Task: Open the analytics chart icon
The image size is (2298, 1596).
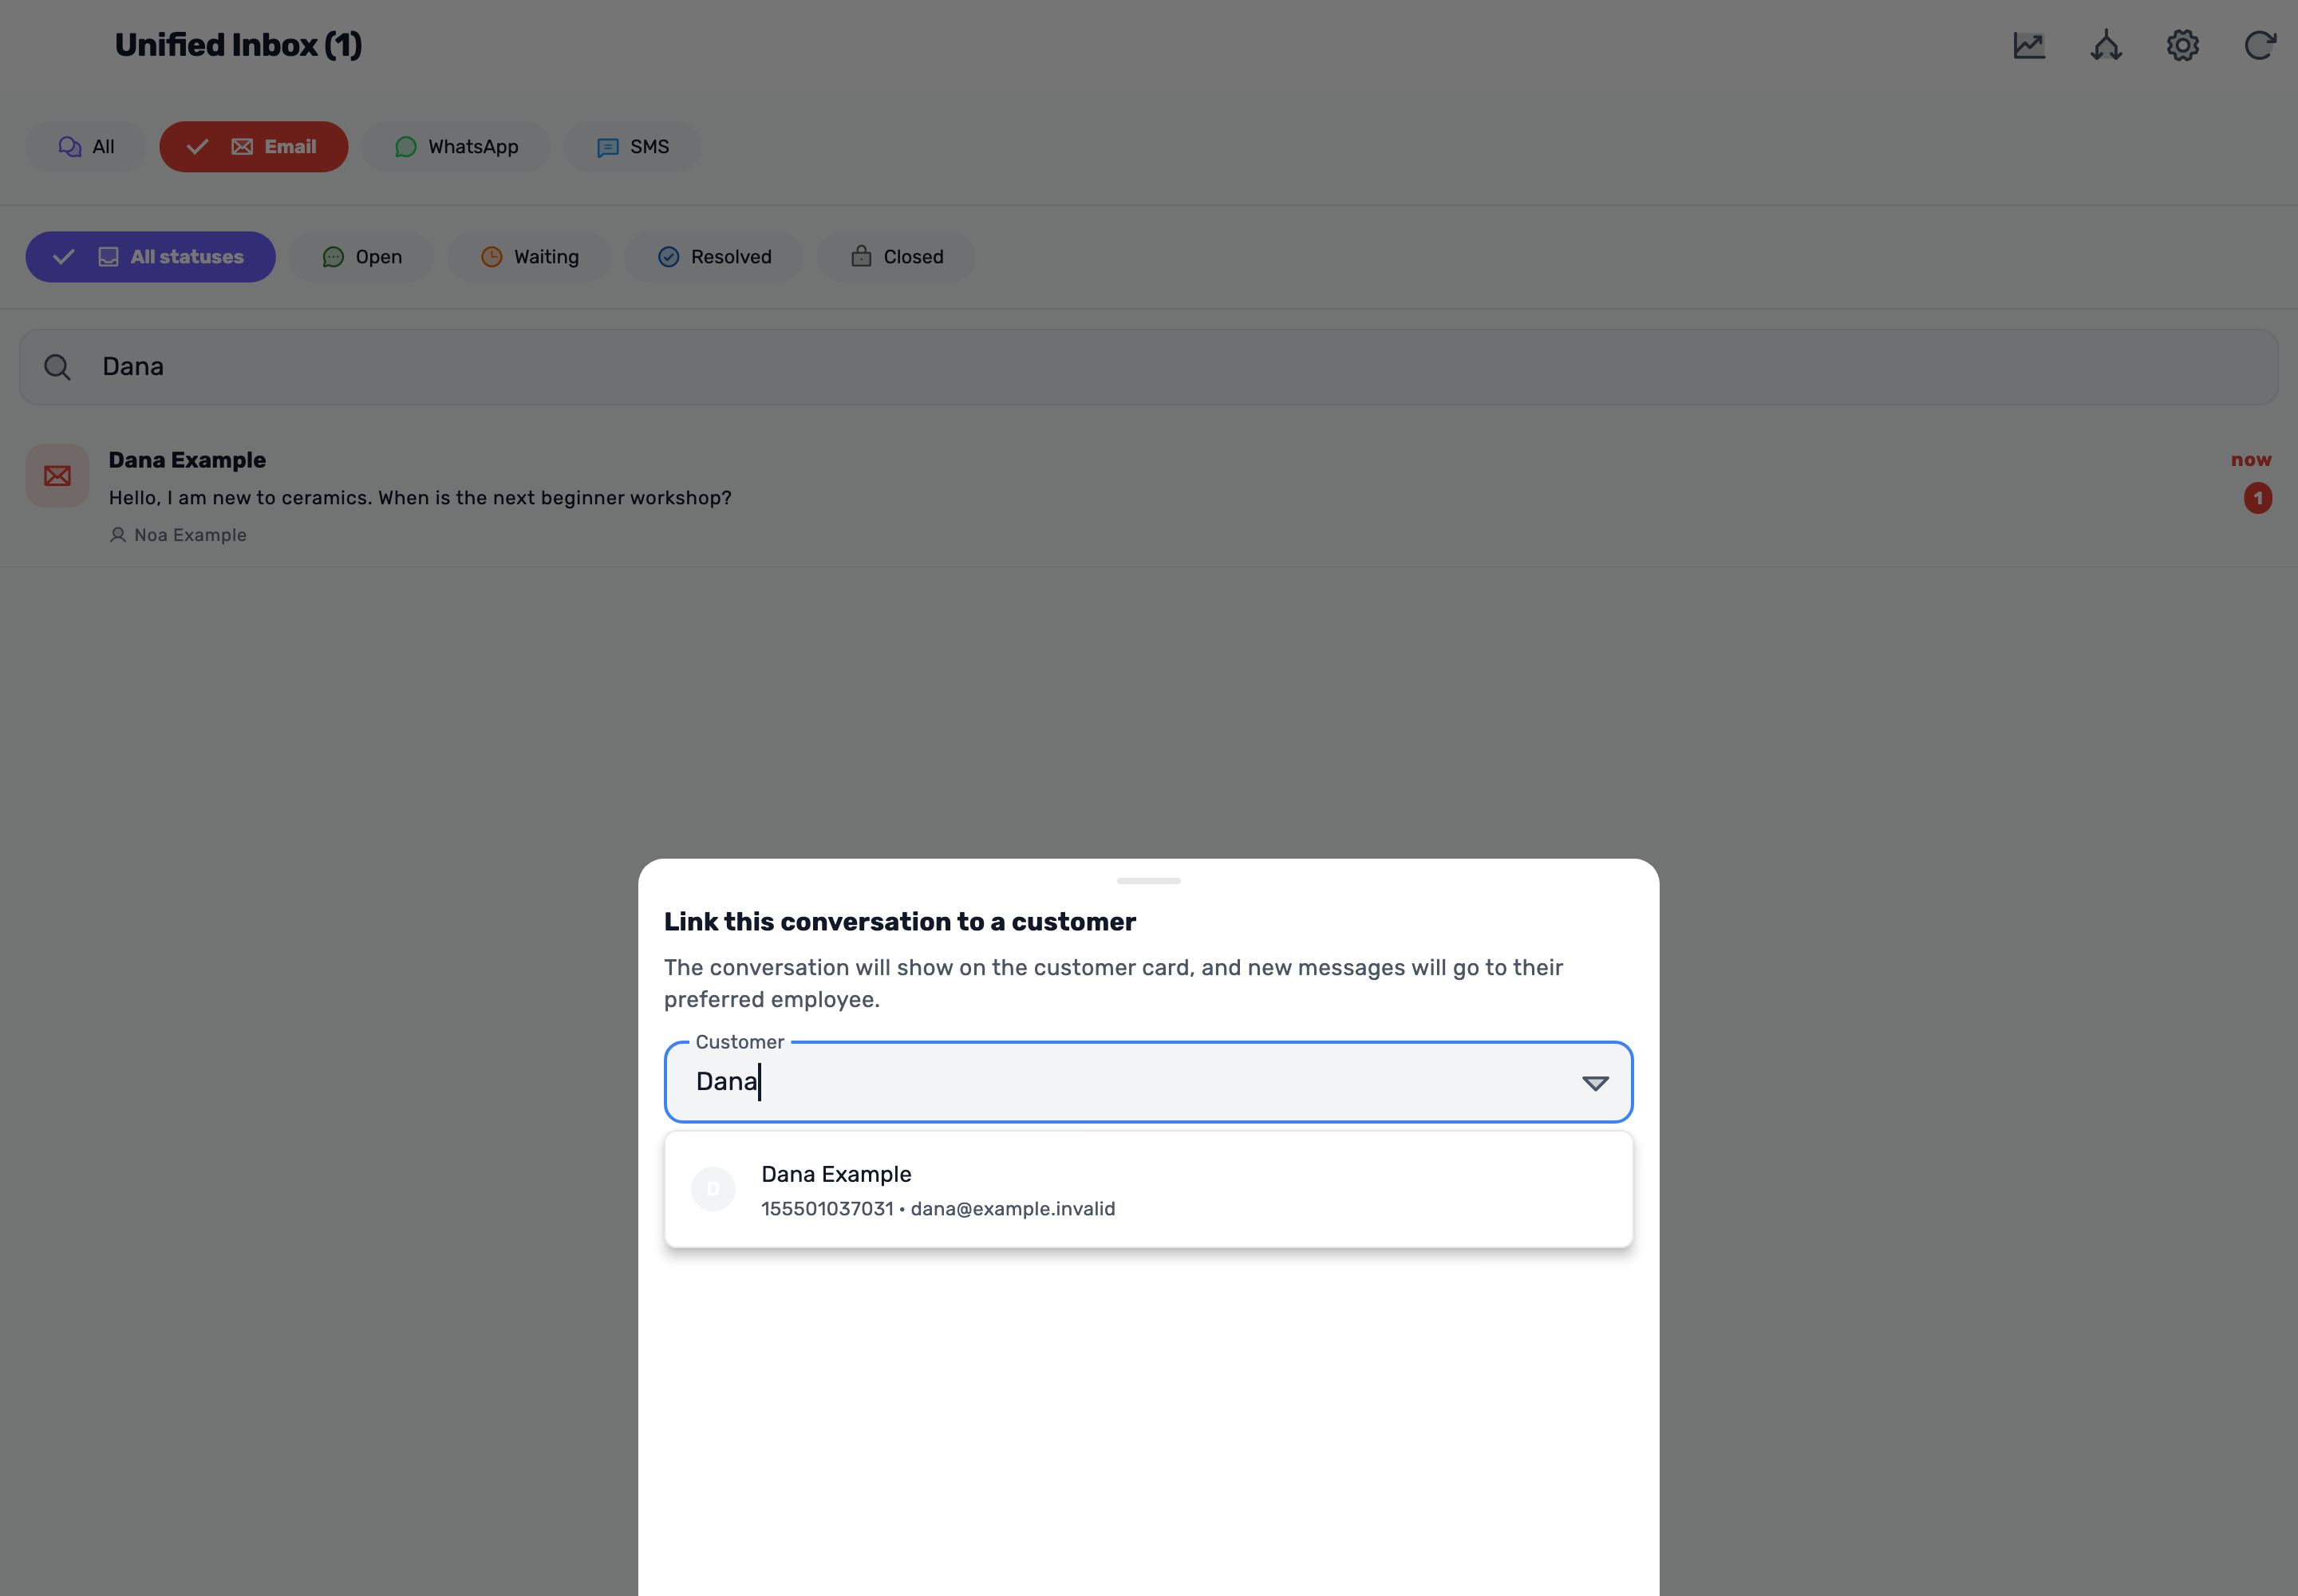Action: tap(2029, 46)
